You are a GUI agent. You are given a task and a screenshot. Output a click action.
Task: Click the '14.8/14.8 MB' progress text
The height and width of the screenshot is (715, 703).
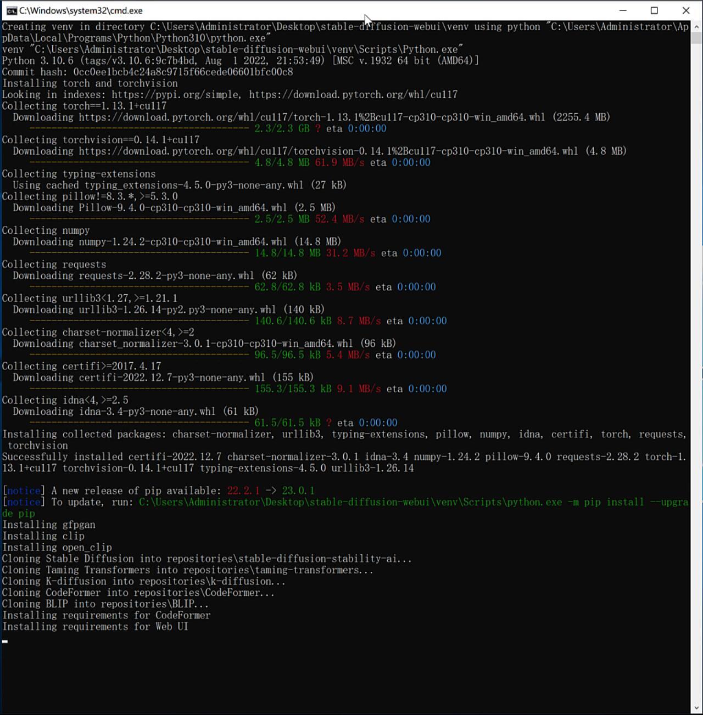point(287,253)
